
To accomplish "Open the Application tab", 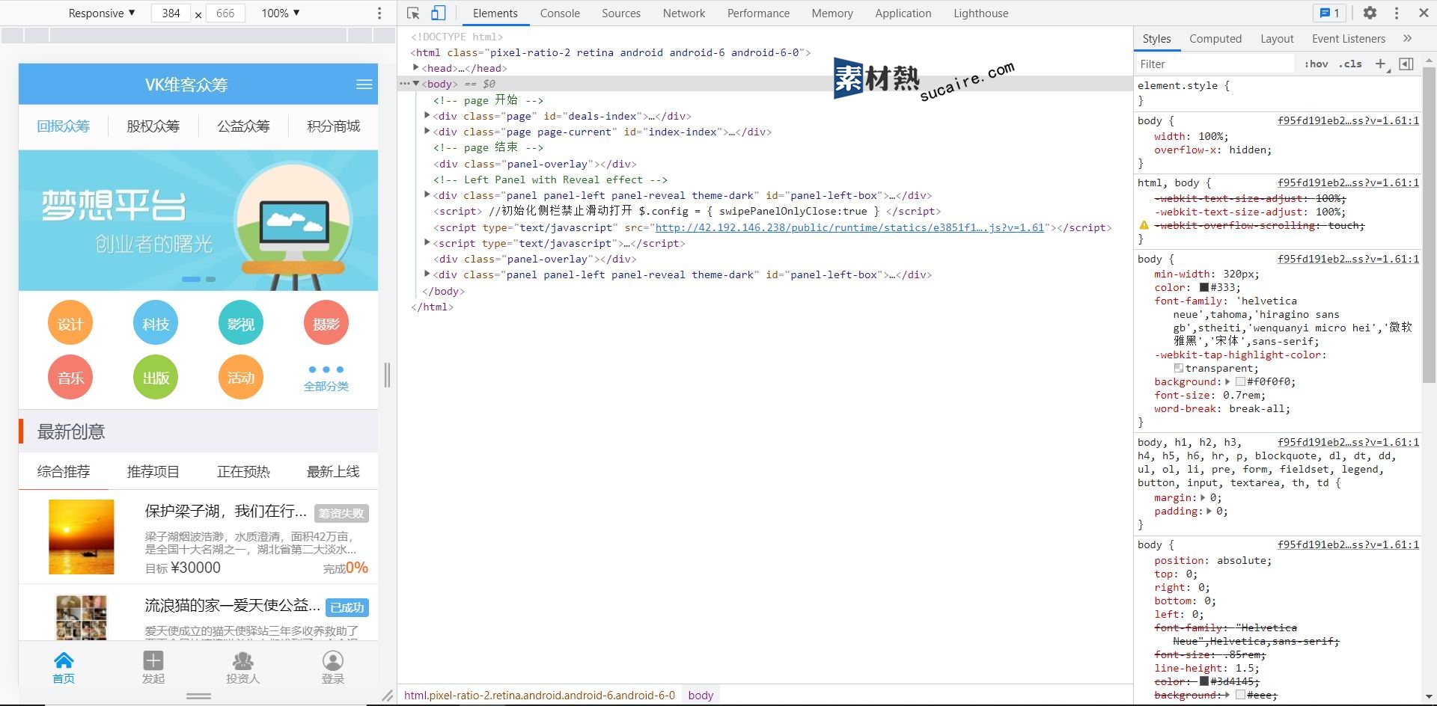I will coord(903,13).
